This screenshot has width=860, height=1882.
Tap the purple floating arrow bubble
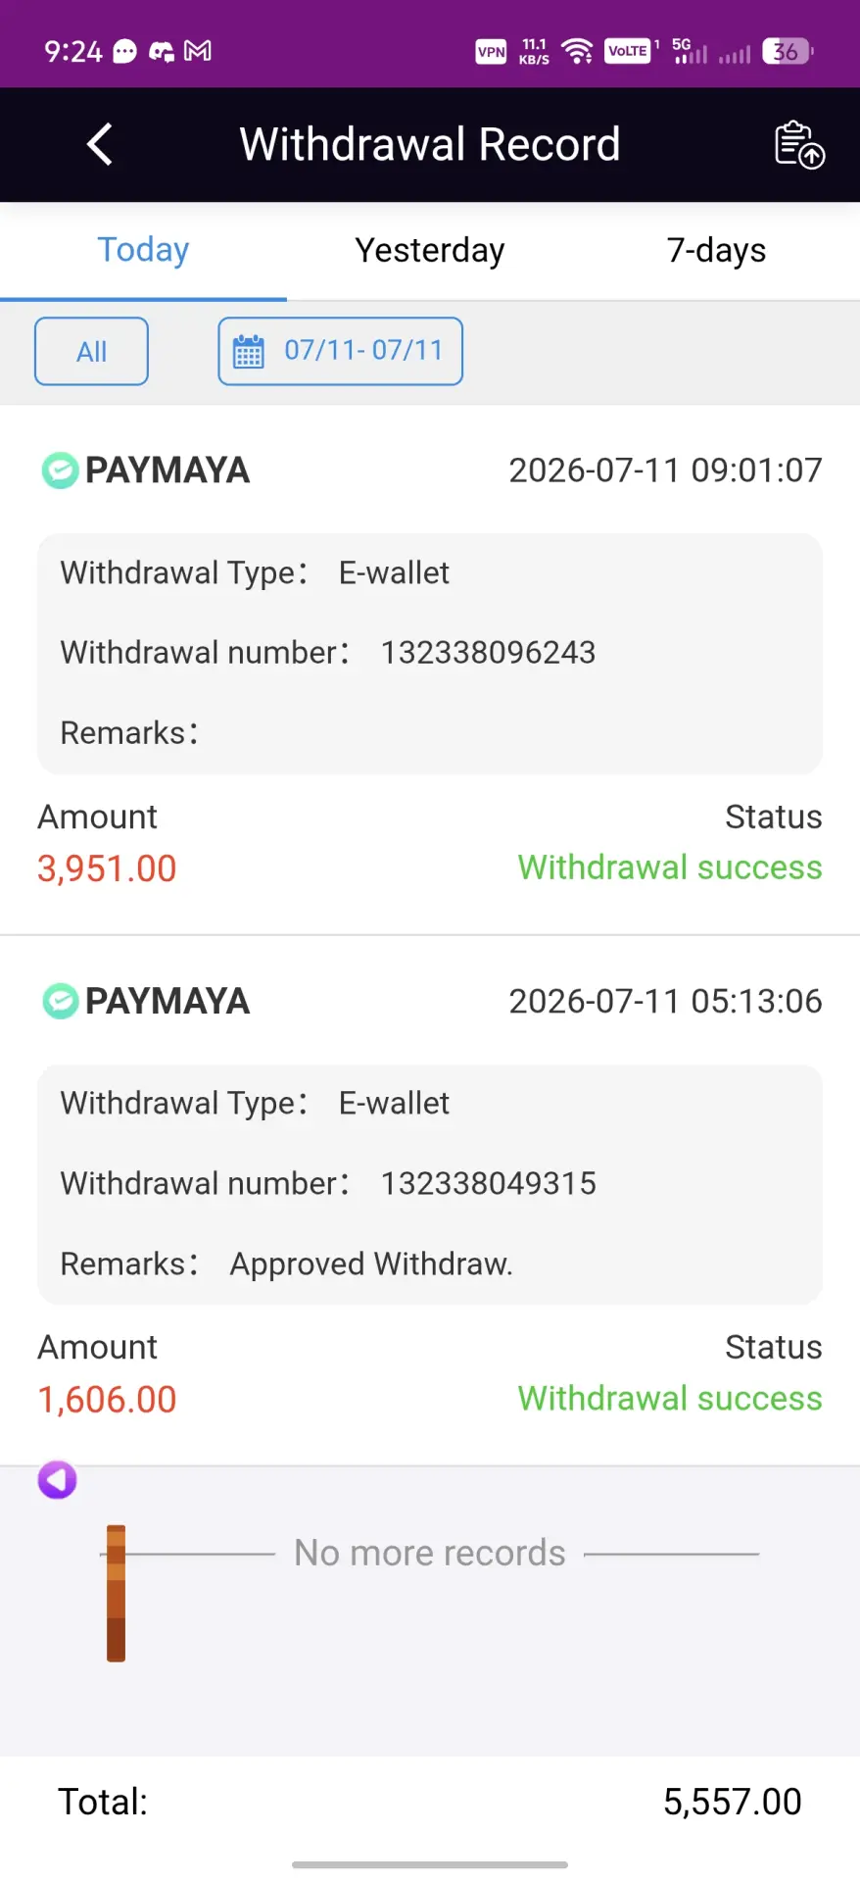57,1480
